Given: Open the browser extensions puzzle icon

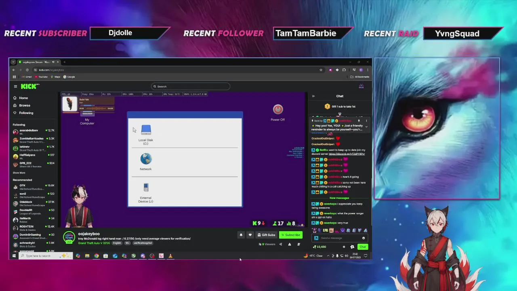Looking at the screenshot, I should [344, 70].
